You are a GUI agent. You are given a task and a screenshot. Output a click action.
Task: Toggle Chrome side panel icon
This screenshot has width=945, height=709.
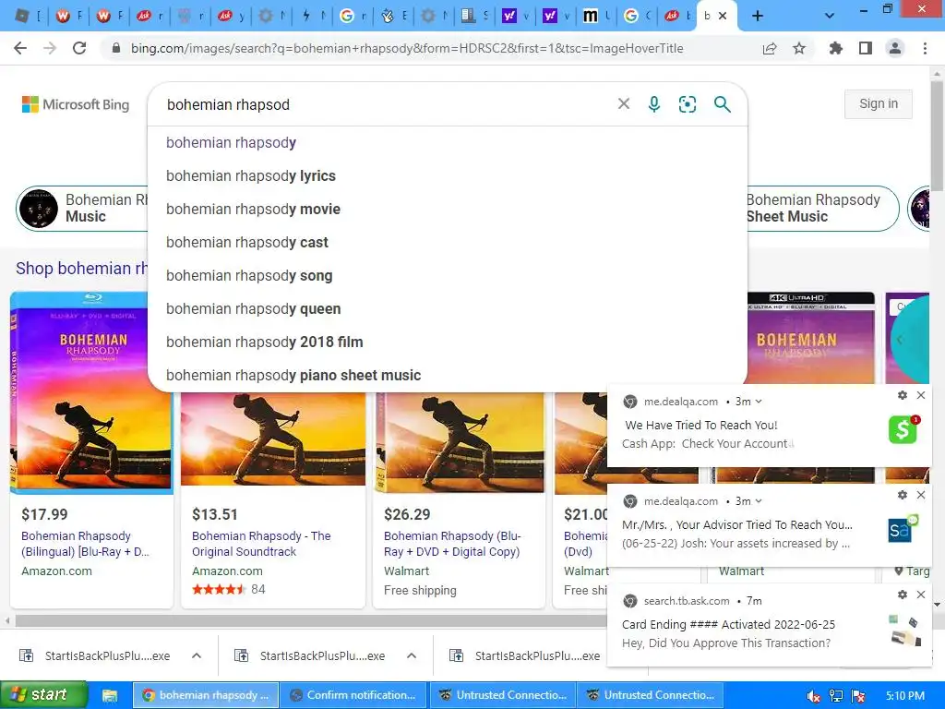pyautogui.click(x=866, y=48)
